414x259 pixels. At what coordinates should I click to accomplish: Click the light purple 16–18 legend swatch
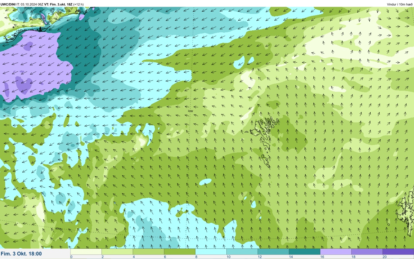click(336, 252)
